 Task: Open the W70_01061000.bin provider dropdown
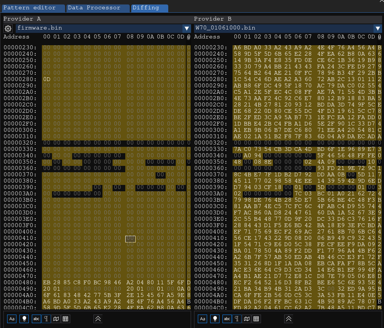(x=377, y=28)
